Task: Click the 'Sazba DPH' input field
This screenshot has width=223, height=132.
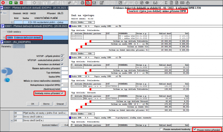Action: pos(65,77)
